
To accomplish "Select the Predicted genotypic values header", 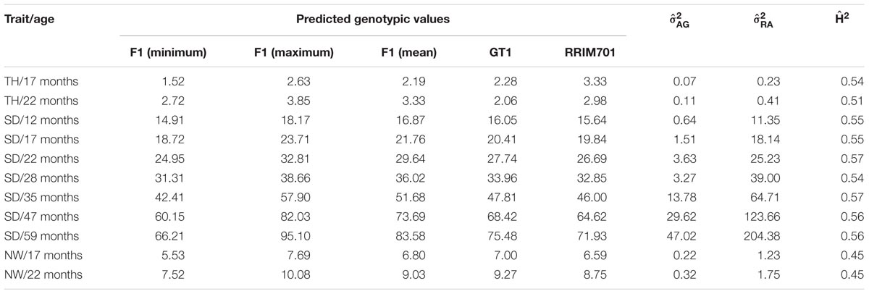I will point(373,20).
